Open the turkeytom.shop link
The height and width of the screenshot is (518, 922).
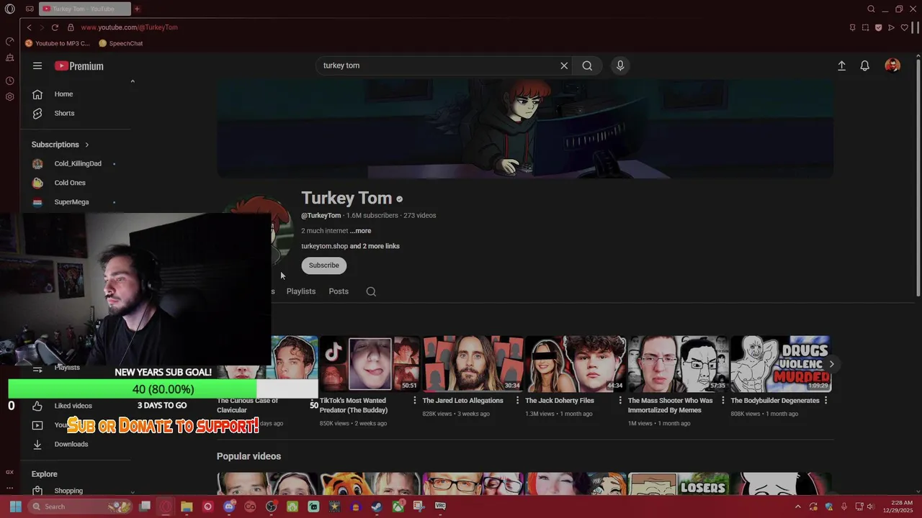pyautogui.click(x=324, y=246)
